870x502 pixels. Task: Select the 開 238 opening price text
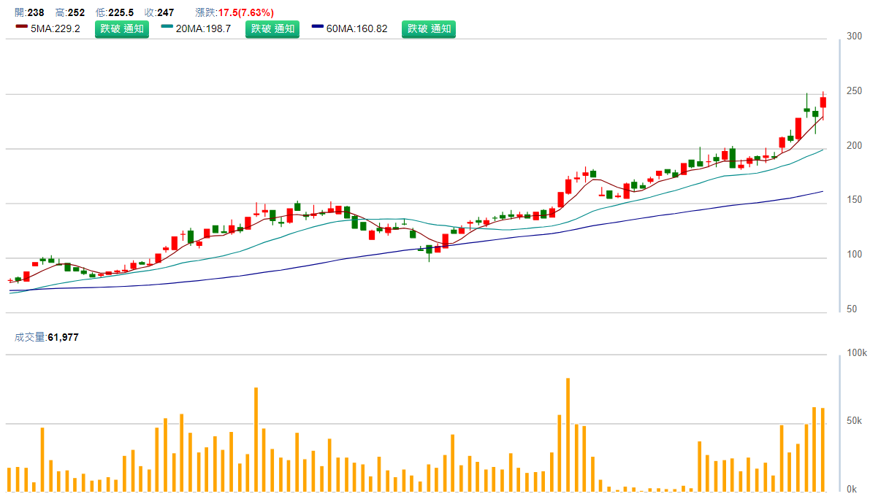pyautogui.click(x=29, y=12)
